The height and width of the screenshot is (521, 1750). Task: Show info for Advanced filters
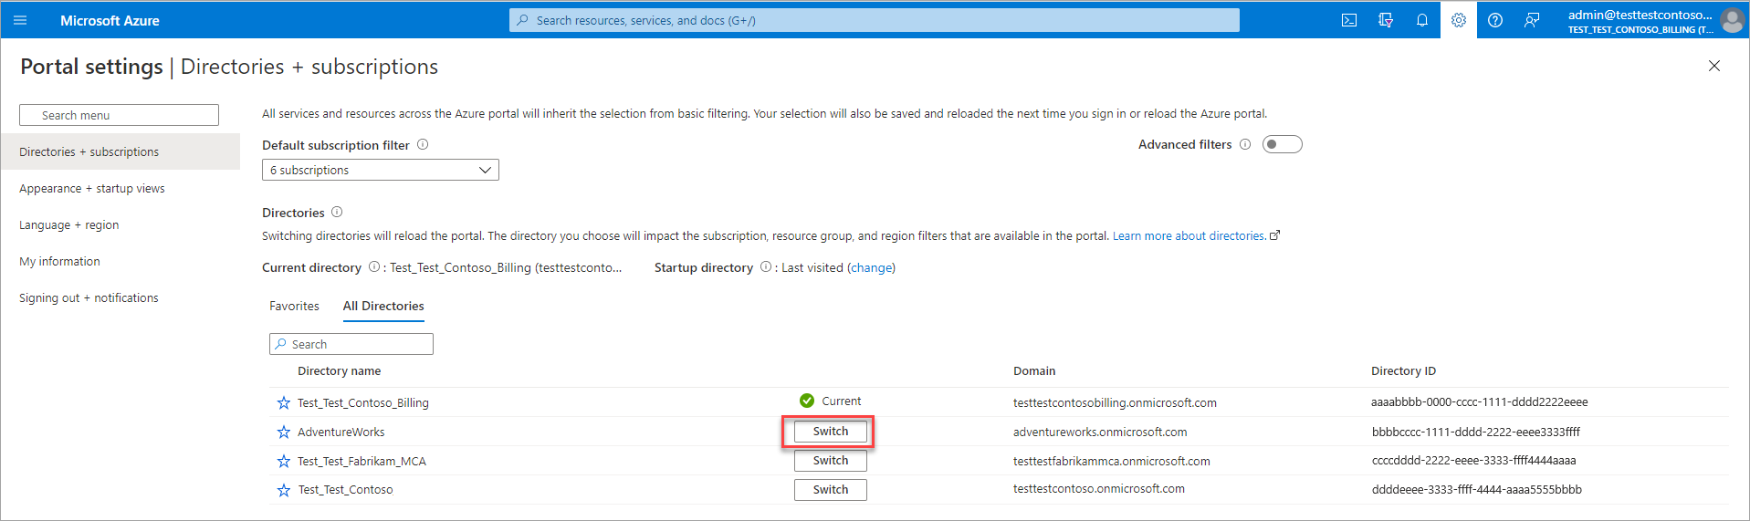[x=1245, y=144]
